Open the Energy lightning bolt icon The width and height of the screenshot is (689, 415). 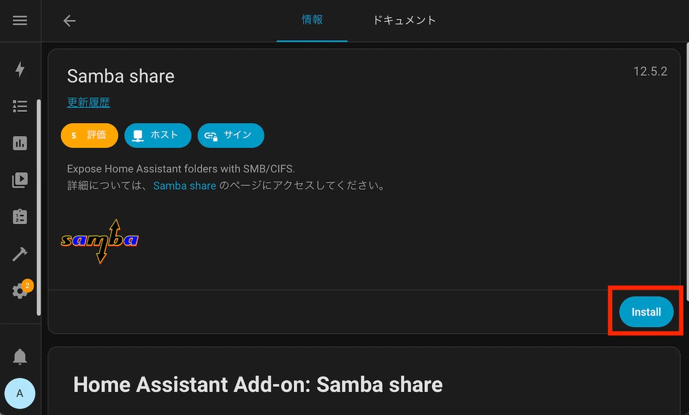pos(20,69)
